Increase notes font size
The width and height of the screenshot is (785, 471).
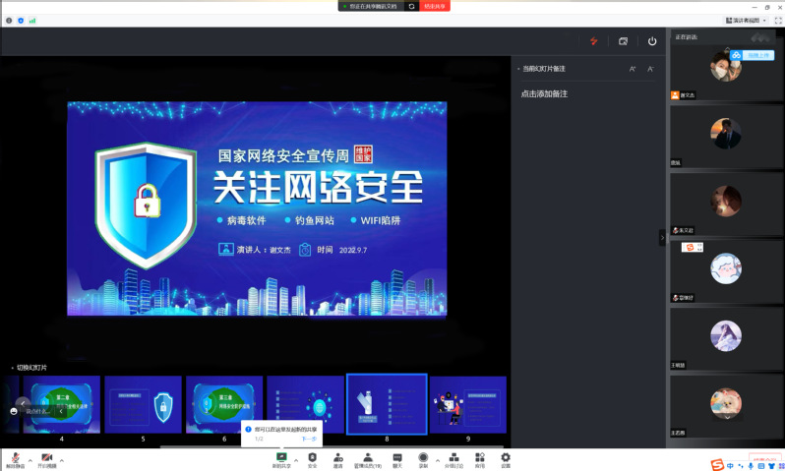click(x=633, y=69)
